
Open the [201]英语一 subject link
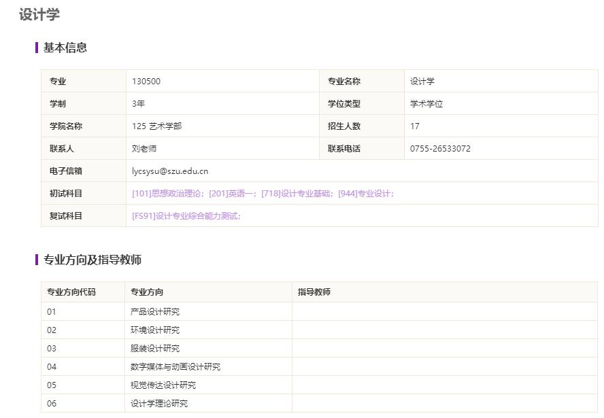point(232,194)
